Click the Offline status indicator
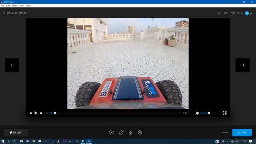Screen dimensions: 256x144 click(237, 13)
